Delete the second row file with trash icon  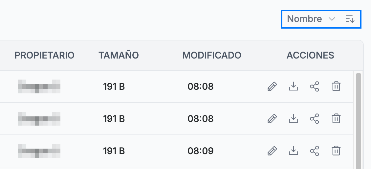[x=336, y=118]
